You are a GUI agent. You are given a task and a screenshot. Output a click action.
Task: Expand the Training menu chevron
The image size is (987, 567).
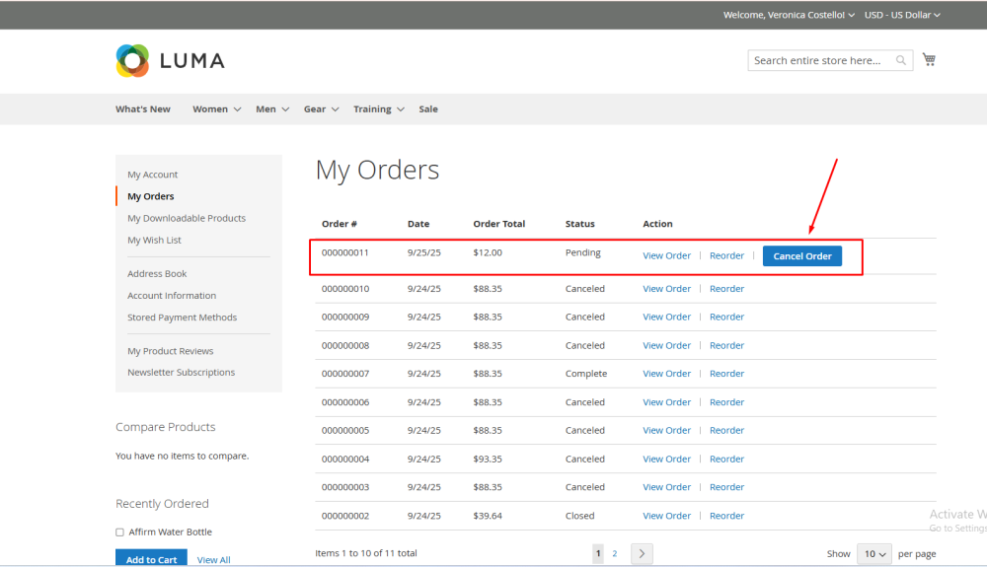tap(401, 109)
